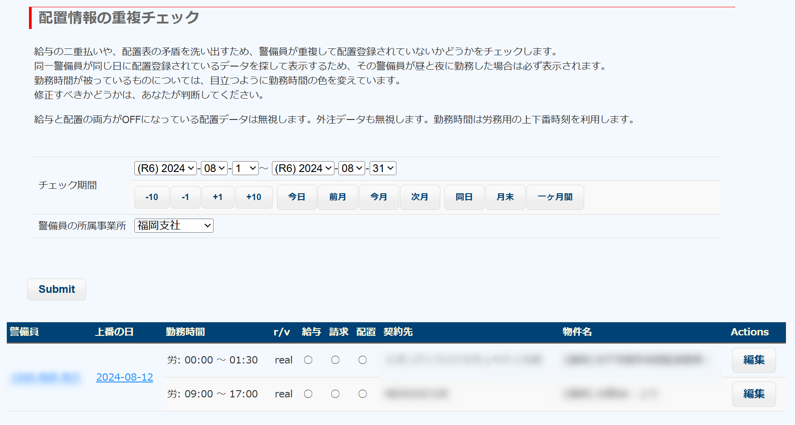The width and height of the screenshot is (795, 425).
Task: Click the 月末 button
Action: pyautogui.click(x=505, y=197)
